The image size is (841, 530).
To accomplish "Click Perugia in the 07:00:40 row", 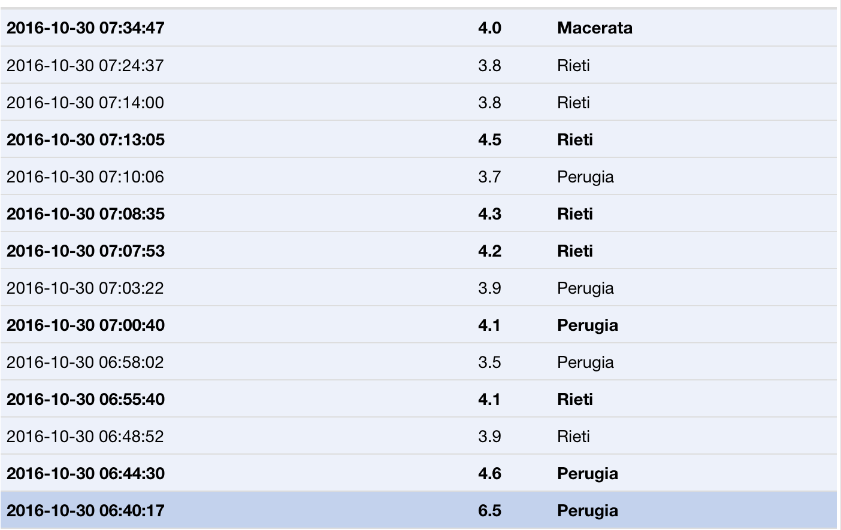I will click(x=587, y=325).
